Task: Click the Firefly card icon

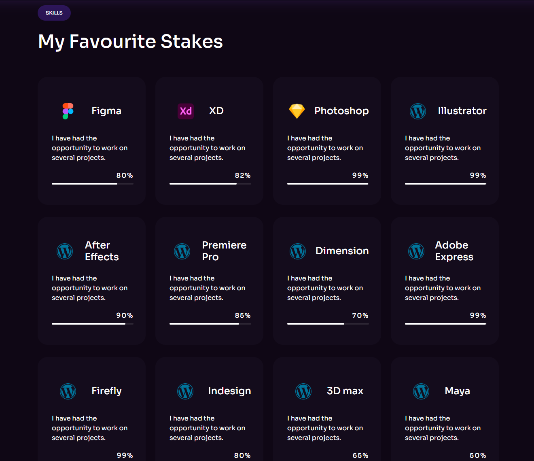Action: pyautogui.click(x=68, y=391)
